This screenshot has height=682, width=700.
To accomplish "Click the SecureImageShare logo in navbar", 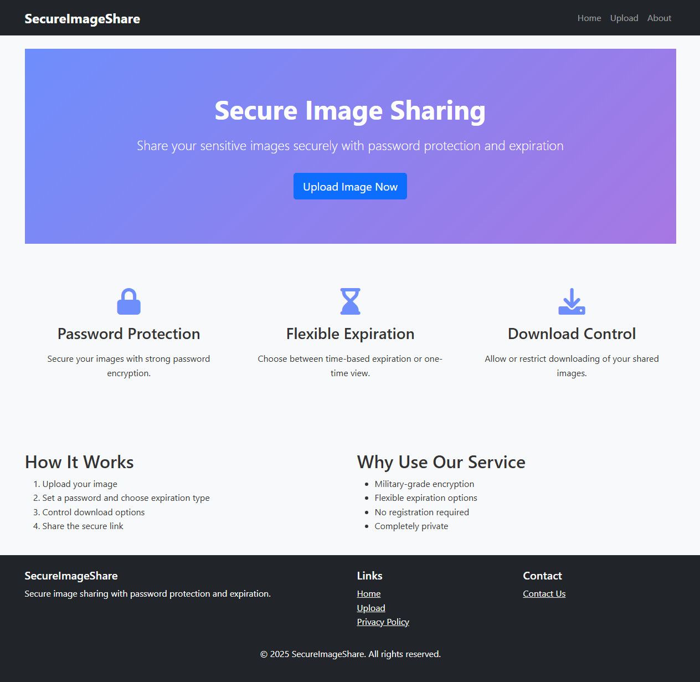I will pyautogui.click(x=83, y=18).
